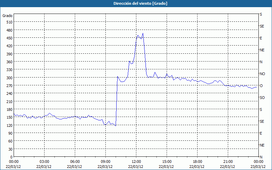Select the 'Grado' axis unit label
Image resolution: width=272 pixels, height=170 pixels.
click(7, 16)
